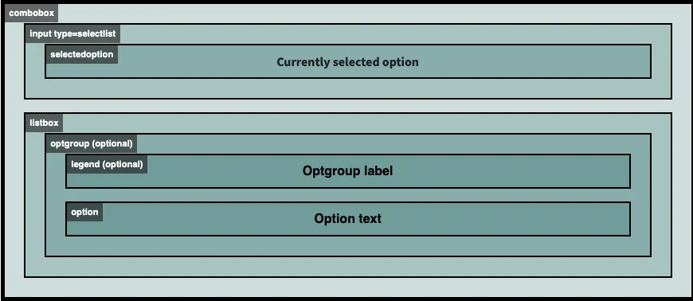Click the word "text" after "Option"
Screen dimensions: 693x301
point(369,218)
